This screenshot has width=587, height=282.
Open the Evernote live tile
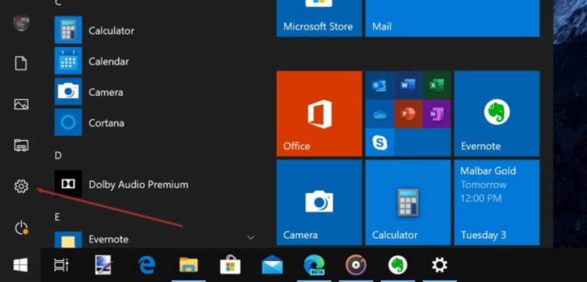click(496, 114)
